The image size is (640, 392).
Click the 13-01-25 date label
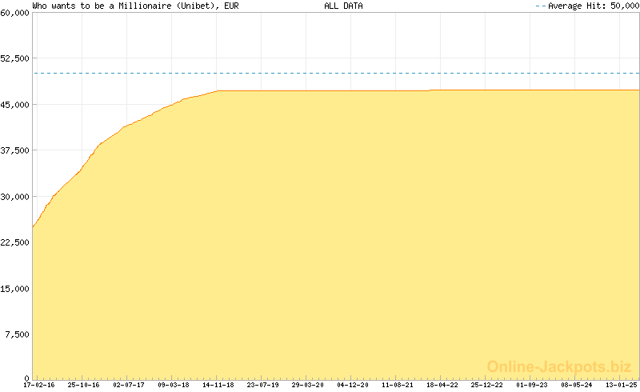(621, 385)
